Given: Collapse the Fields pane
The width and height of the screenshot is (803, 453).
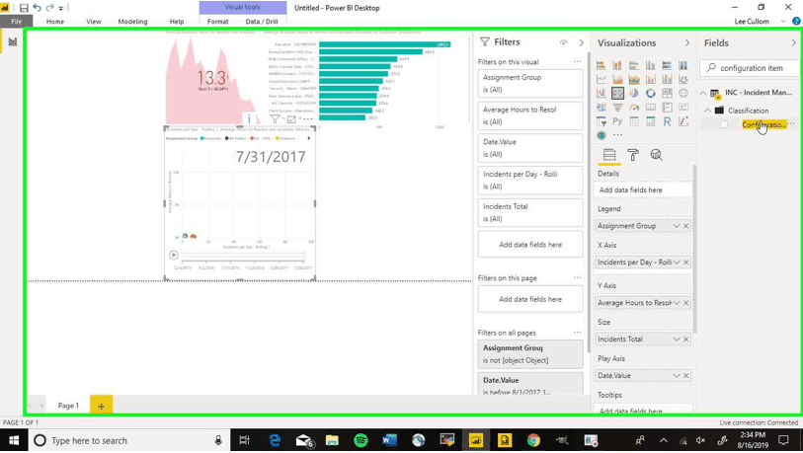Looking at the screenshot, I should point(793,43).
